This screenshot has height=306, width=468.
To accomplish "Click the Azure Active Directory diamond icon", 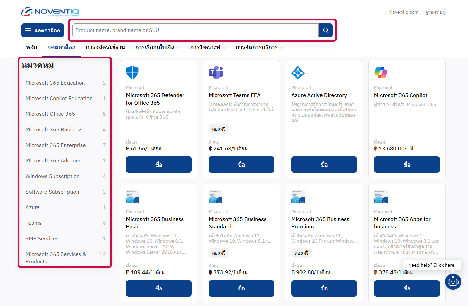I will [298, 72].
